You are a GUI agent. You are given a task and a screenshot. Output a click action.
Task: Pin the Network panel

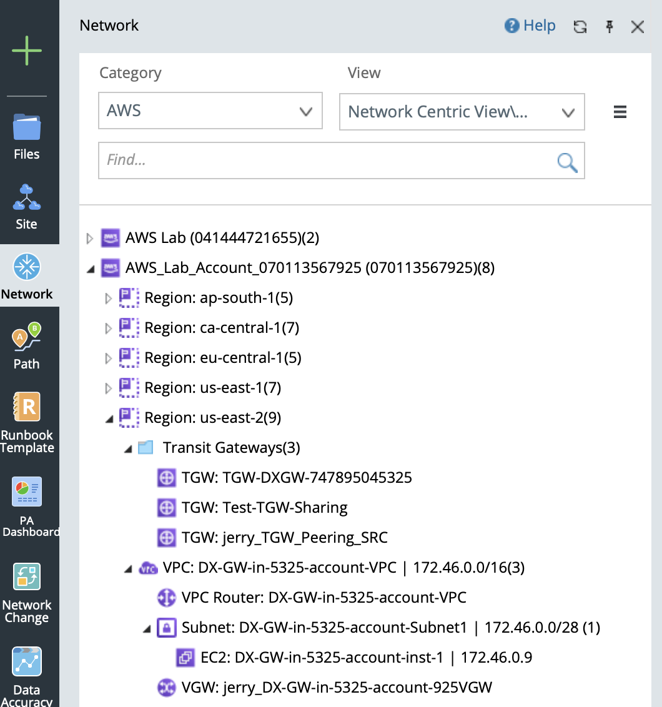click(610, 26)
